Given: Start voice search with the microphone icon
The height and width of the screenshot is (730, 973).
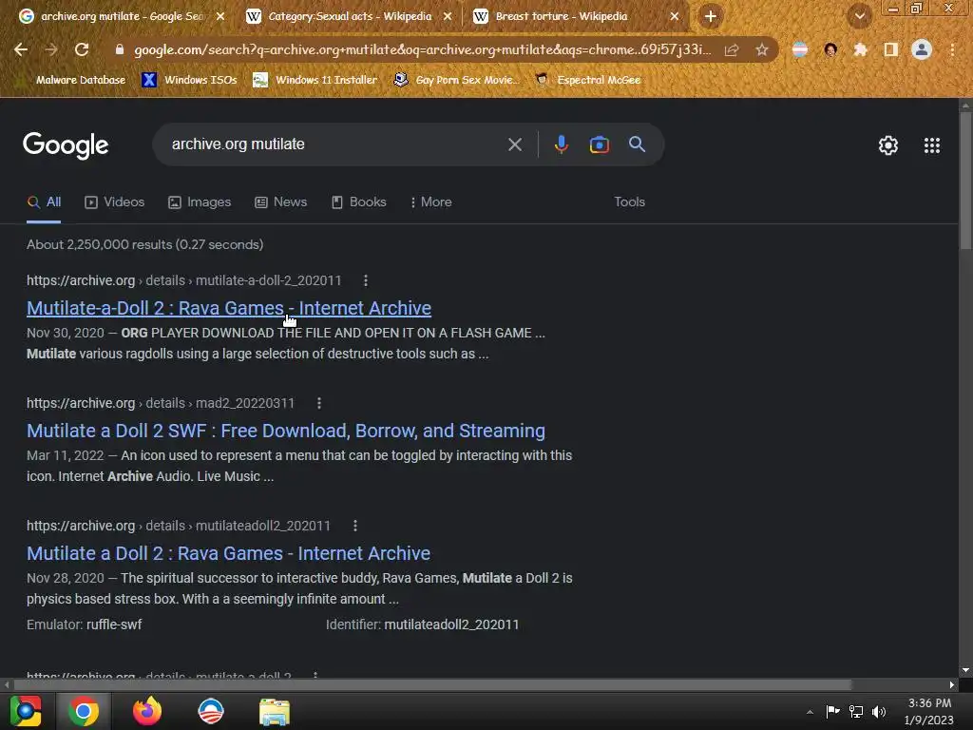Looking at the screenshot, I should (x=561, y=144).
